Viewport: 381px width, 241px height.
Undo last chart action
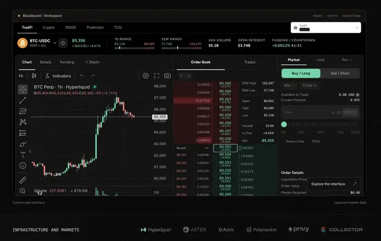click(x=82, y=76)
